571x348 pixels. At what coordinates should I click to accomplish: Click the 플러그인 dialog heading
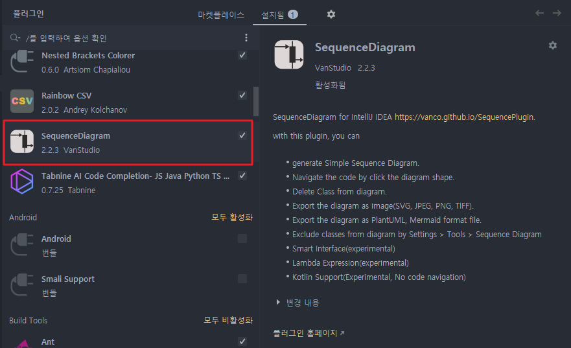click(x=29, y=14)
